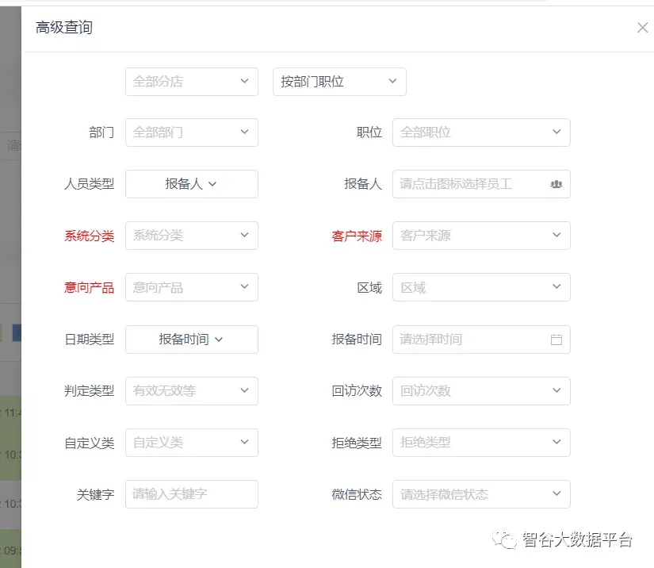Image resolution: width=654 pixels, height=568 pixels.
Task: Click the 关键字 keyword input field
Action: (192, 494)
